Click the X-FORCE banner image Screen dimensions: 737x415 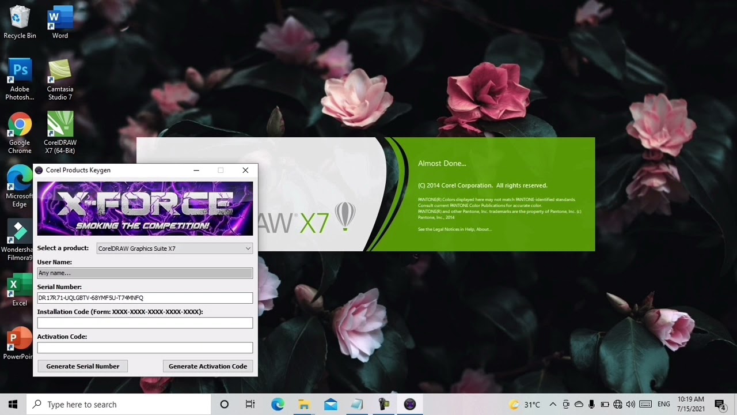[145, 209]
